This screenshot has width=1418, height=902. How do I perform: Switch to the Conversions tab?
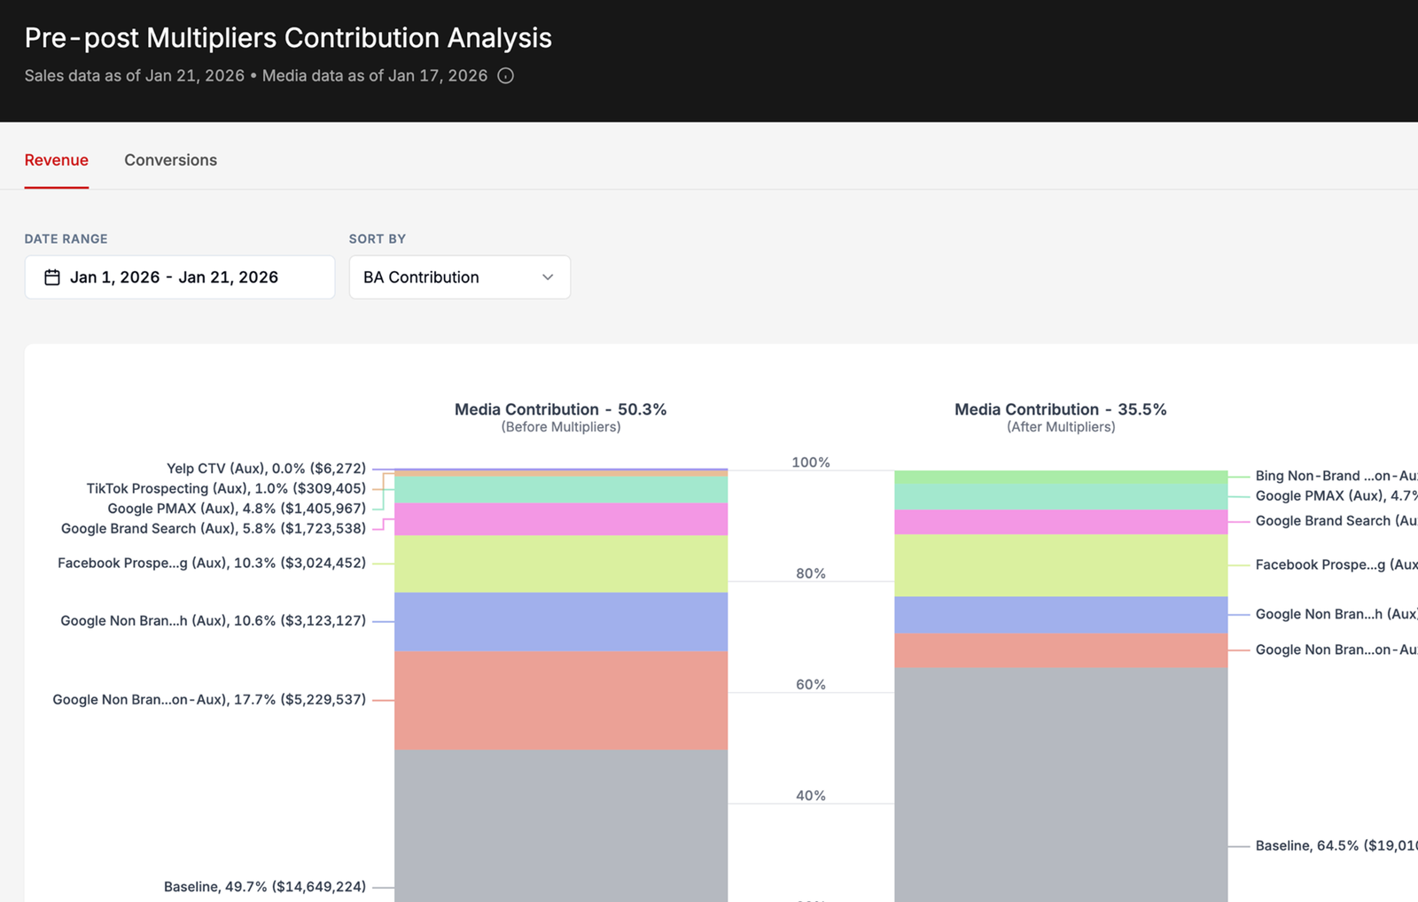click(170, 159)
